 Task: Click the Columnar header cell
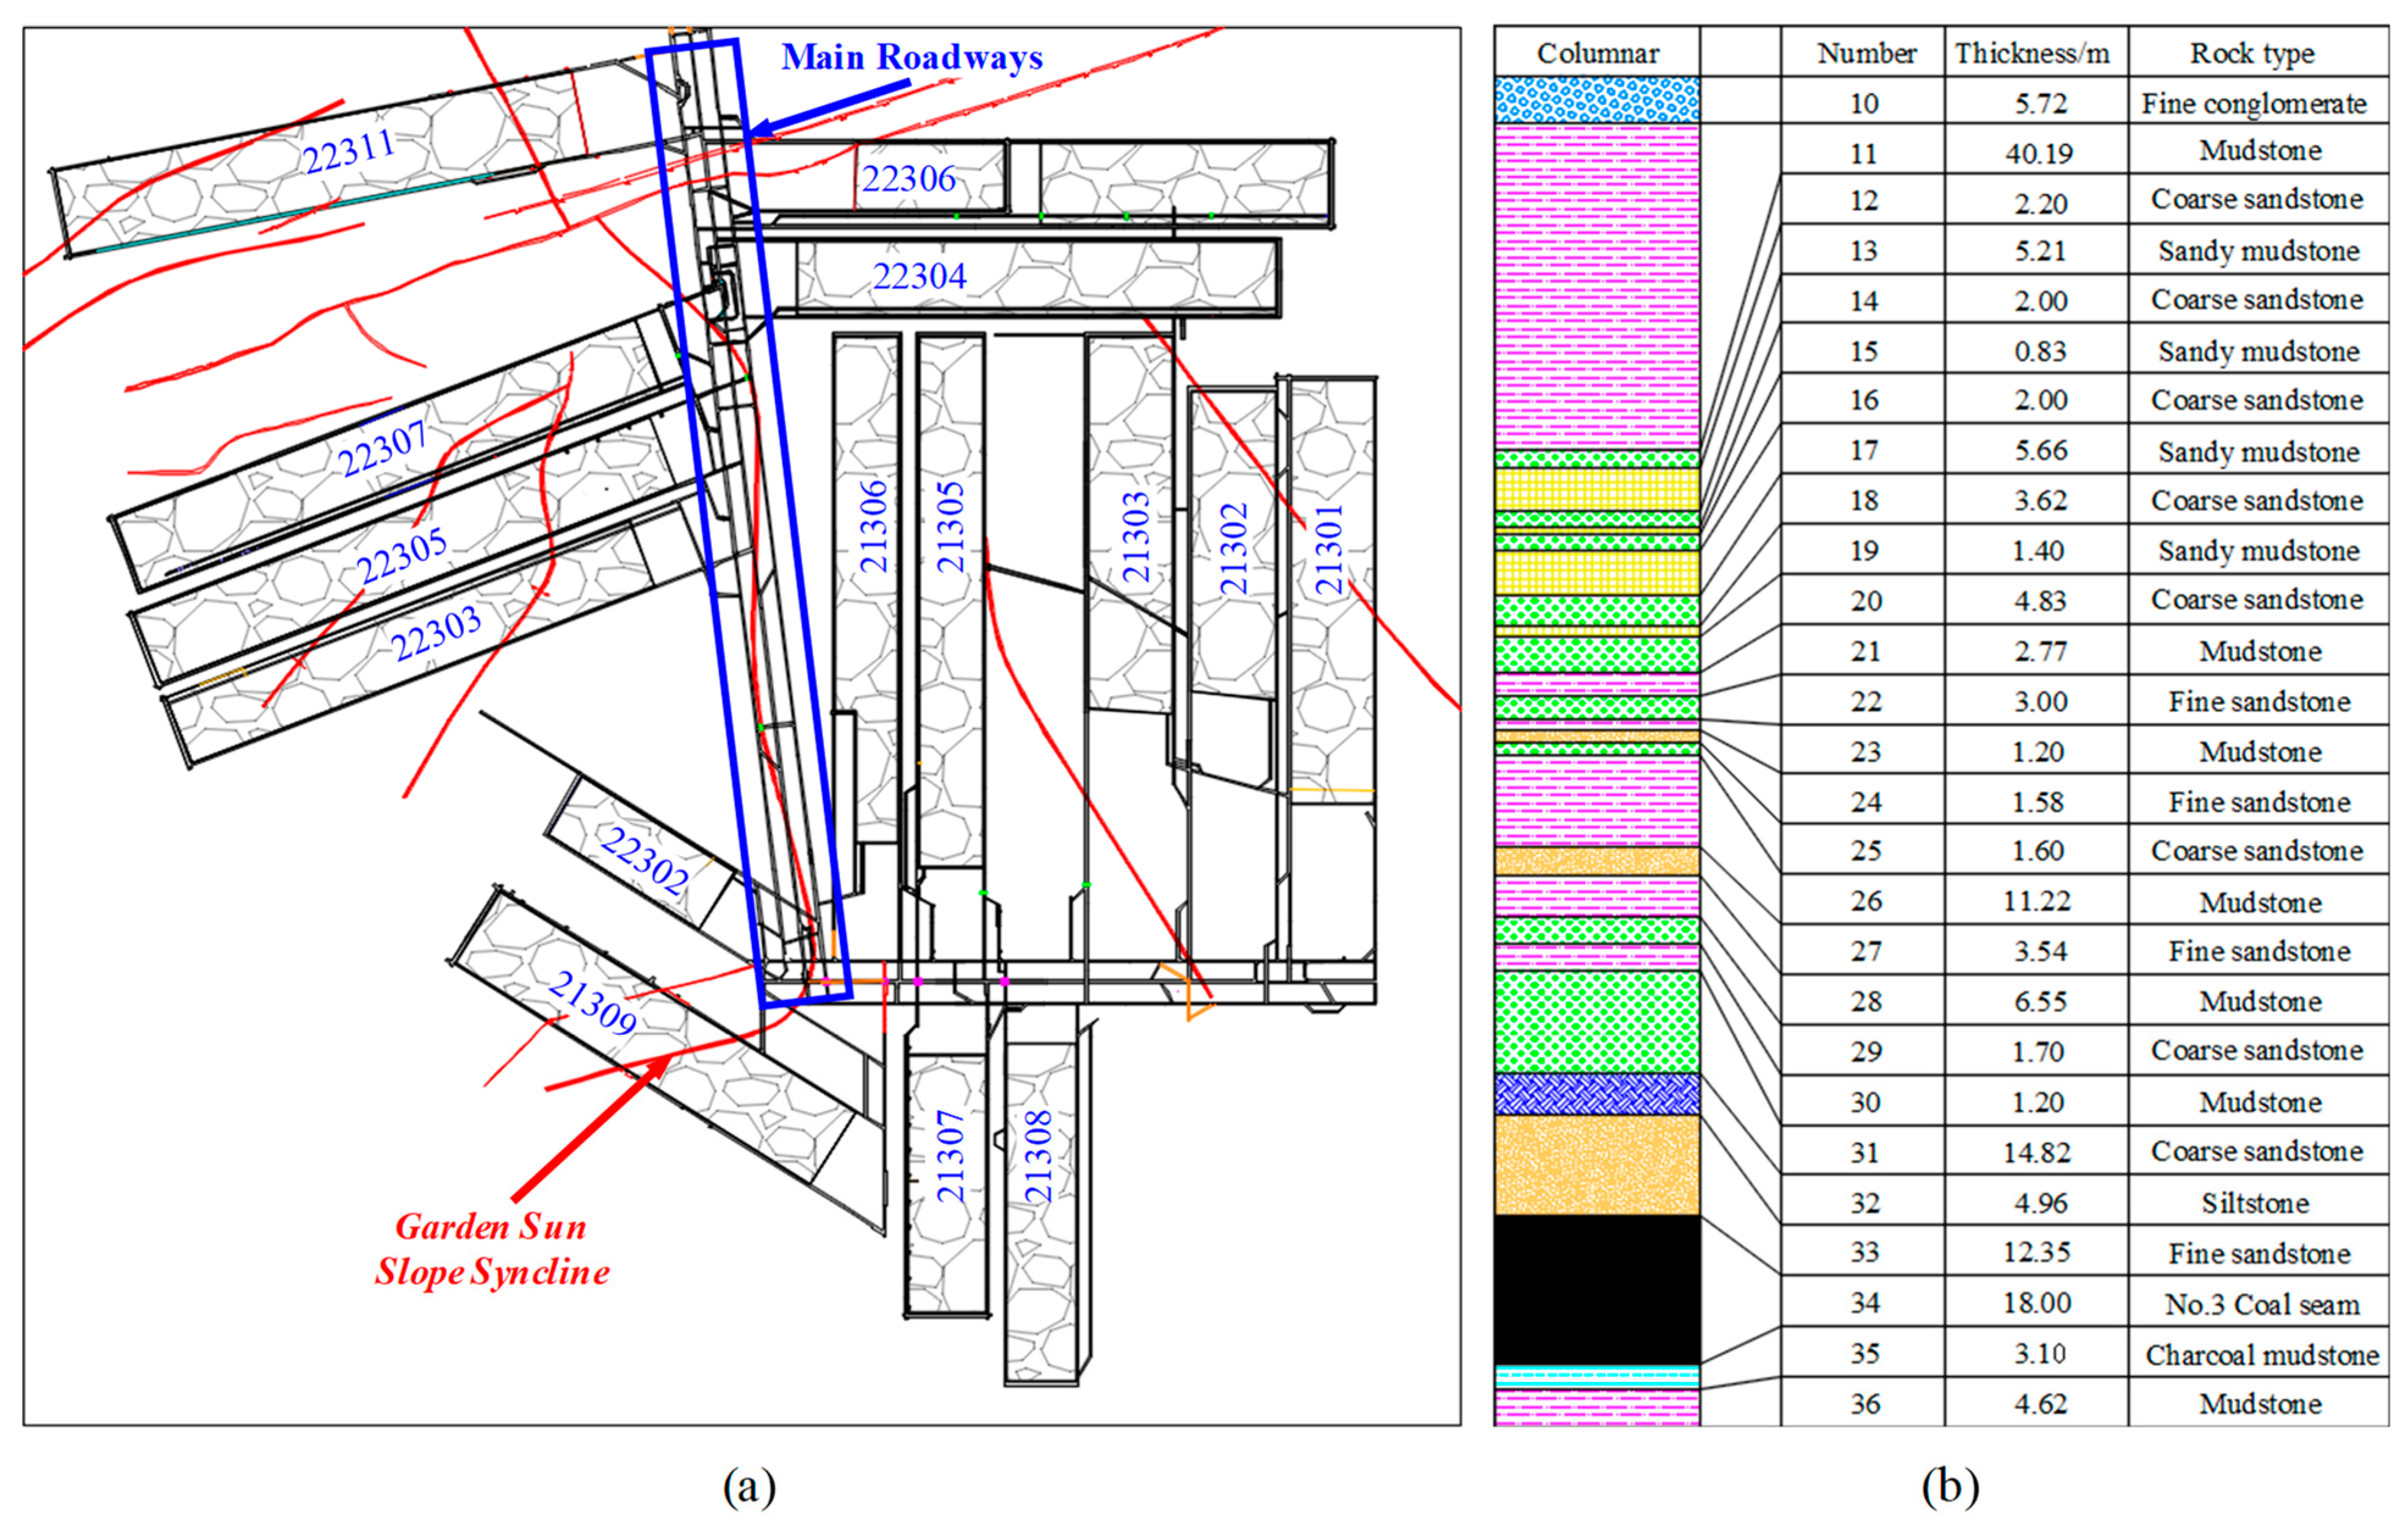point(1597,53)
